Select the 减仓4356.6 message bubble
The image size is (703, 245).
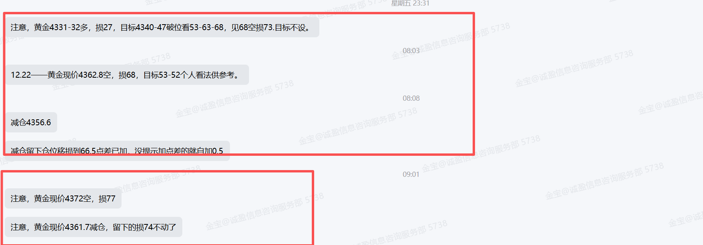pyautogui.click(x=31, y=122)
